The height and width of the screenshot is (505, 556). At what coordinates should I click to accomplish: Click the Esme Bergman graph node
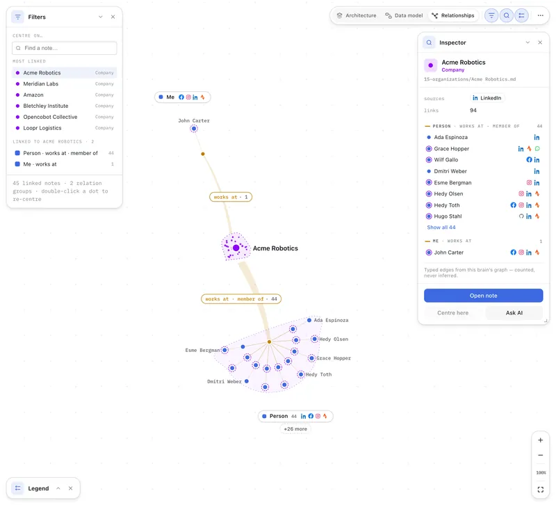224,350
